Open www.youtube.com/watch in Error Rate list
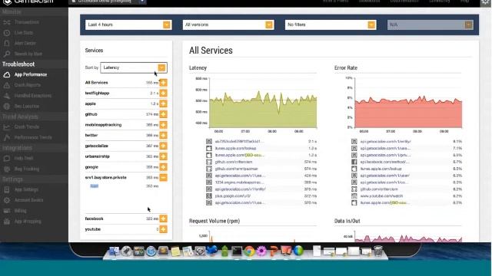The width and height of the screenshot is (492, 276). coord(381,196)
